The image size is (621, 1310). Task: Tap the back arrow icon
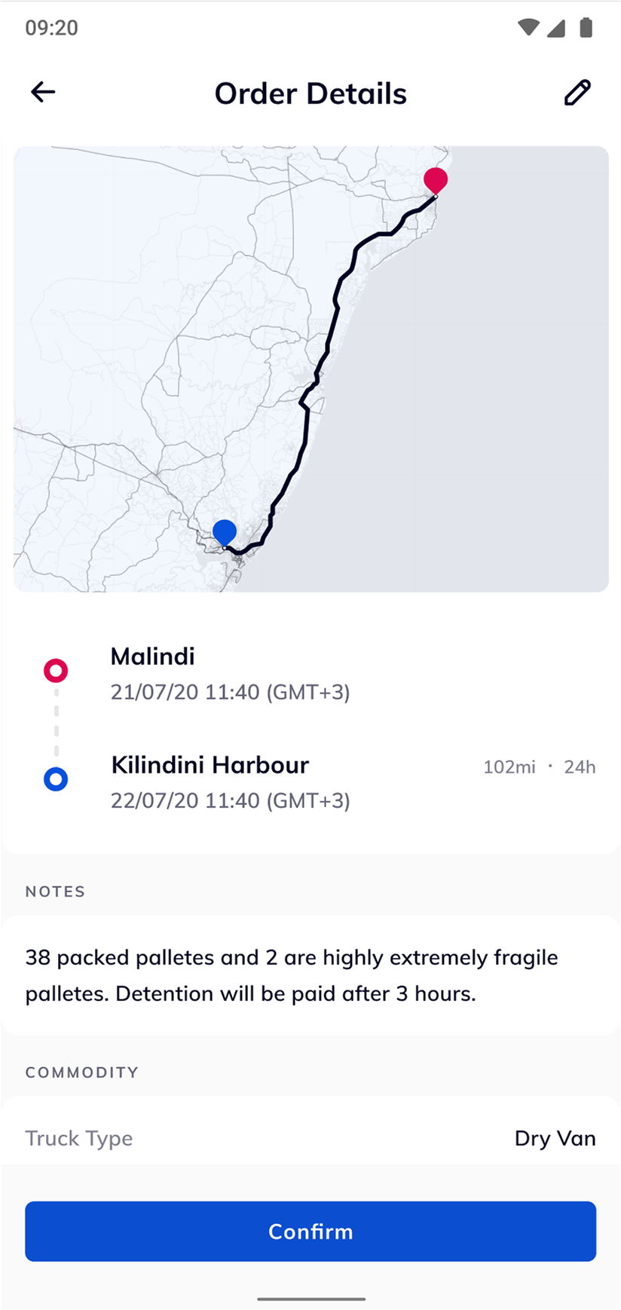[43, 92]
